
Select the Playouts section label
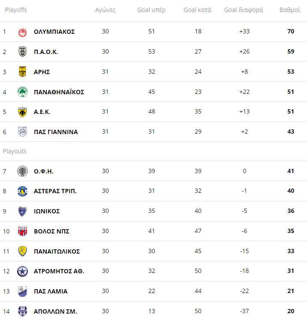[x=15, y=151]
